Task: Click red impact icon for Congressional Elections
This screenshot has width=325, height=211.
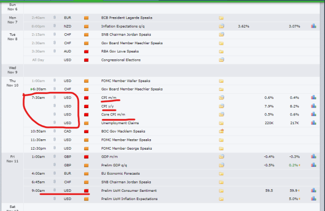Action: [x=86, y=60]
